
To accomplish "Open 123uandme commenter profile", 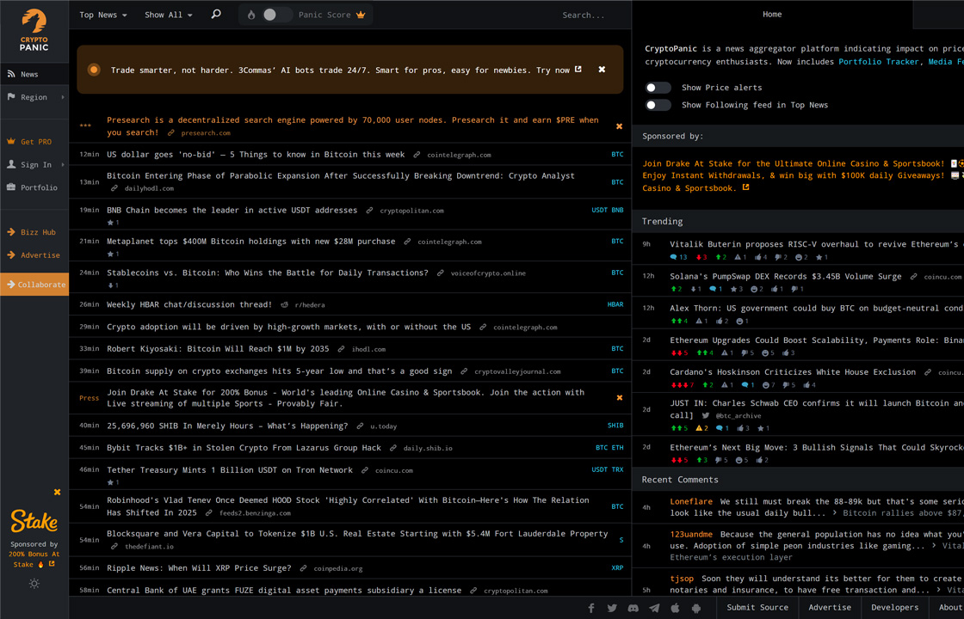I will click(691, 534).
